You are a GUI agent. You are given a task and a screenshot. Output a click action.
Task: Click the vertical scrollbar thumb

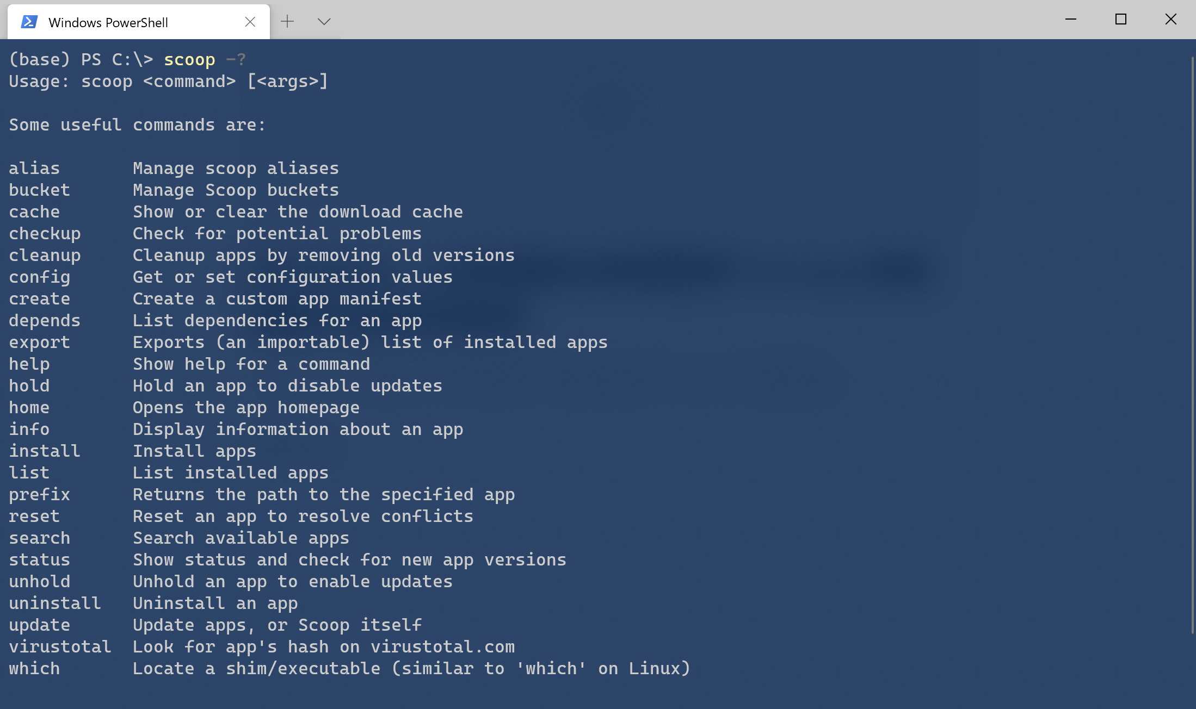click(1192, 345)
